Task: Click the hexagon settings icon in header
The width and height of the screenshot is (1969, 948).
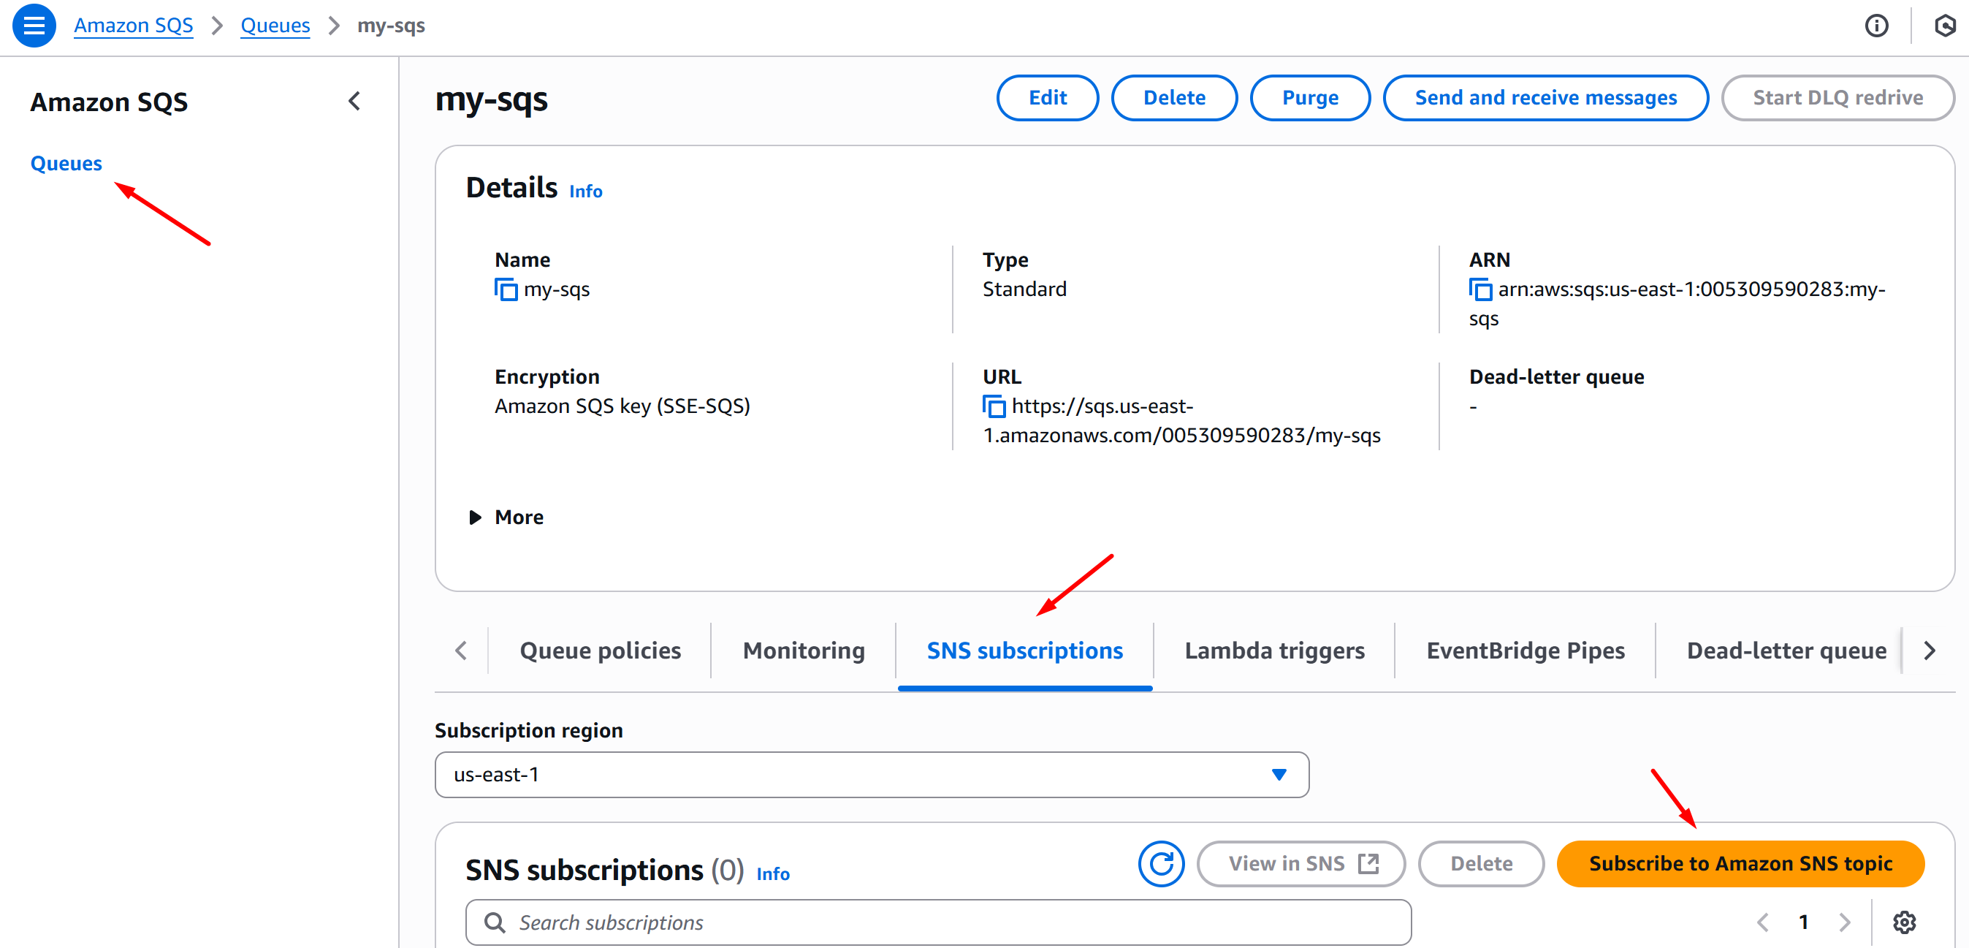Action: (1943, 26)
